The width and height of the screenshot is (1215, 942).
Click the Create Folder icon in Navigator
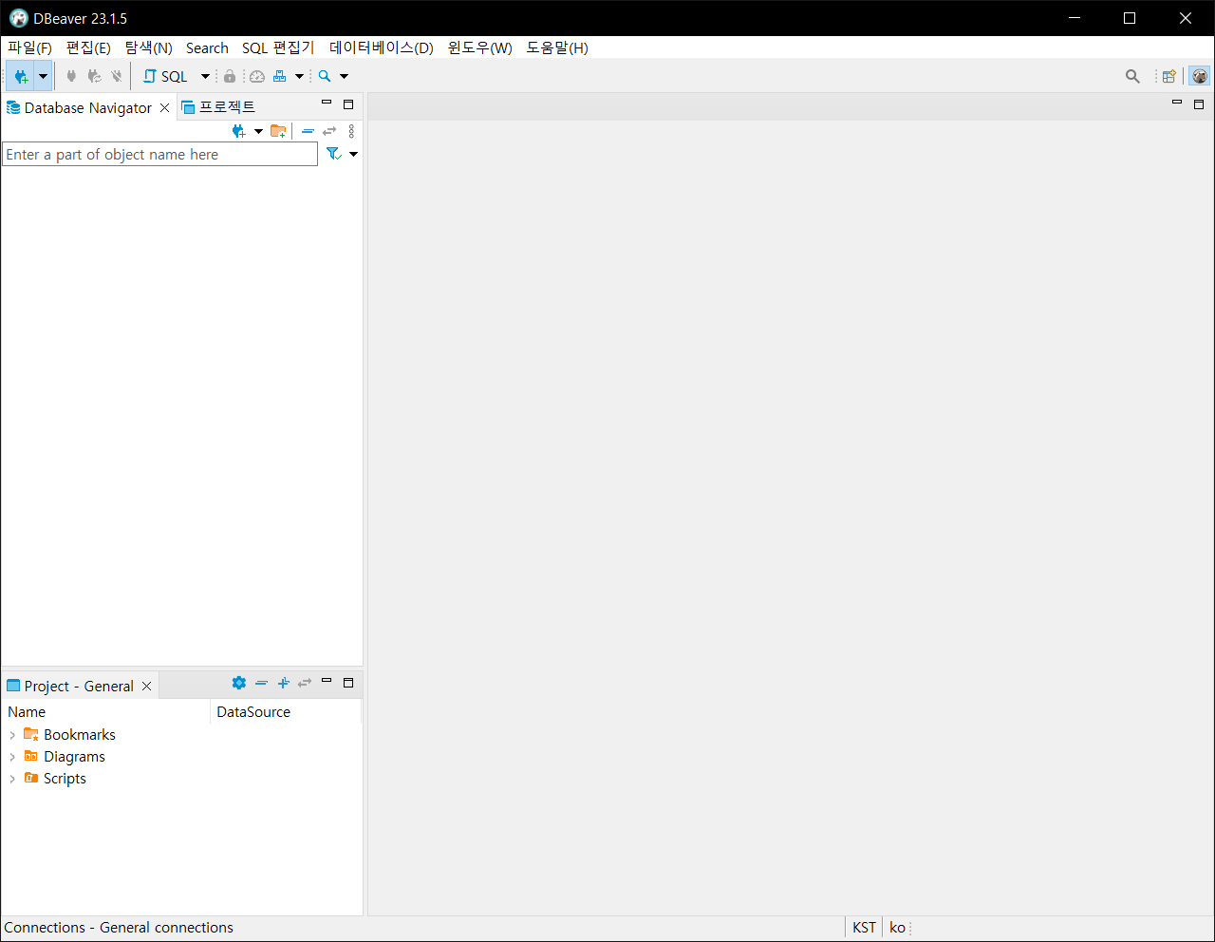278,131
